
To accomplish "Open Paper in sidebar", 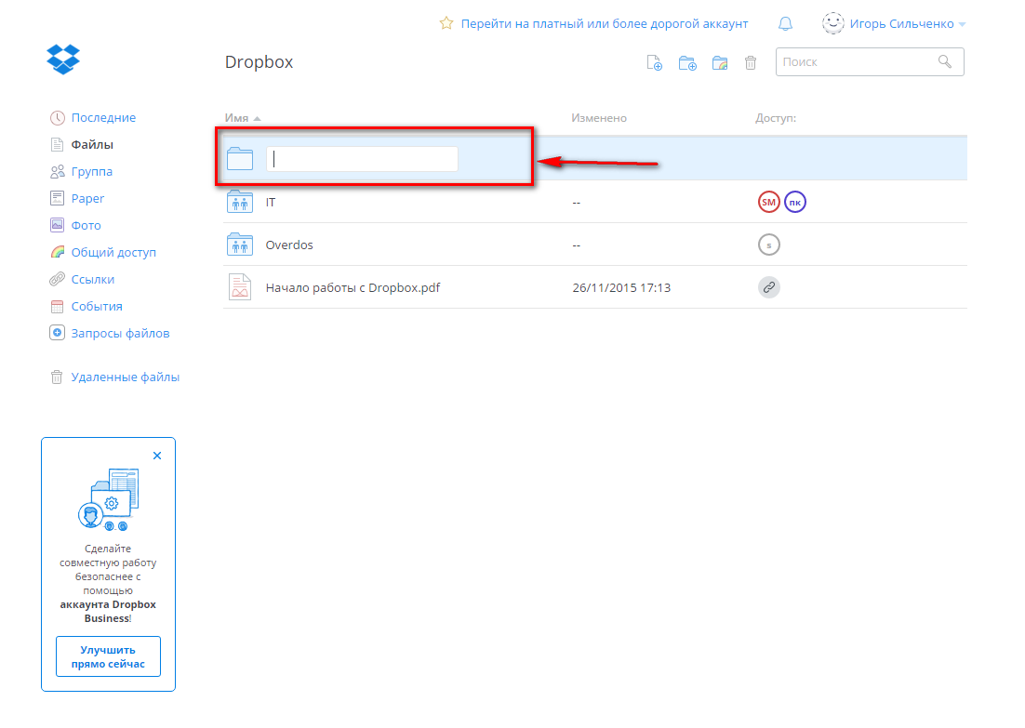I will 87,198.
